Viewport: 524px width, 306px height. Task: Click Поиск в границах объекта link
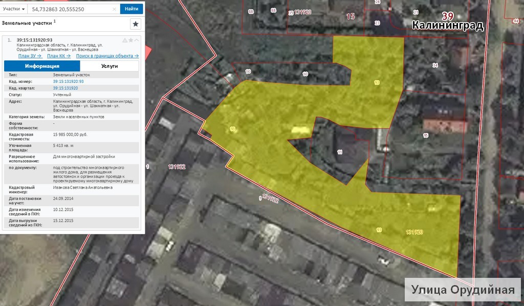pos(107,56)
